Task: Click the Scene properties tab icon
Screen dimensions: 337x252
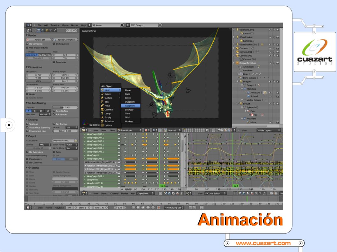Action: (x=43, y=31)
